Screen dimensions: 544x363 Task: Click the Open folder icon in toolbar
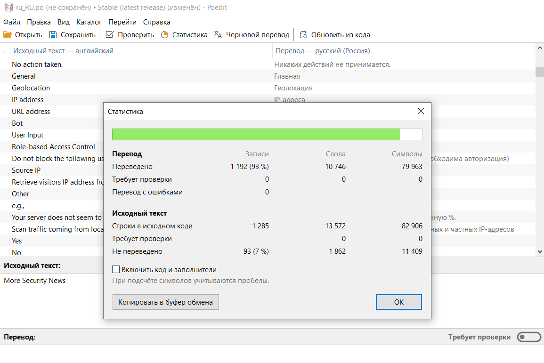pos(7,35)
